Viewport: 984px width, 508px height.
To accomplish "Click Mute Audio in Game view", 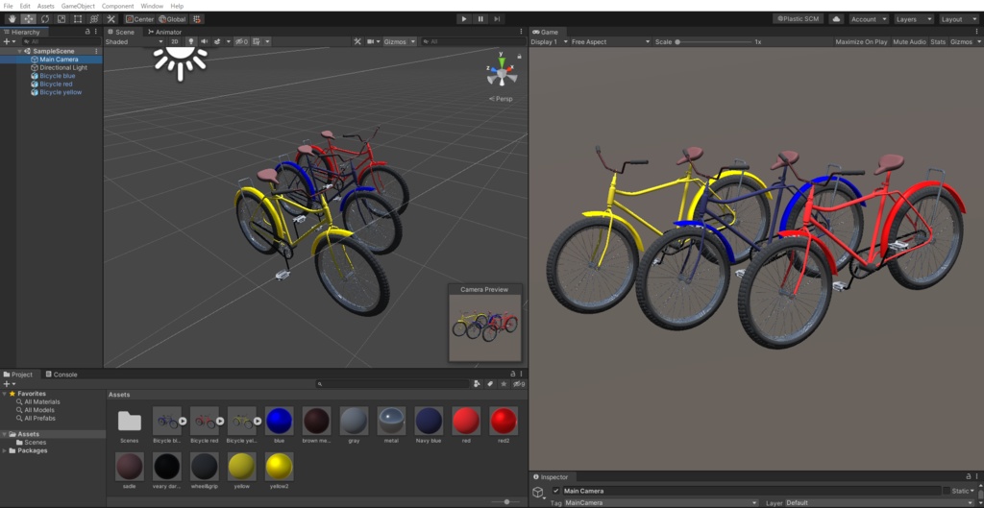I will [909, 41].
